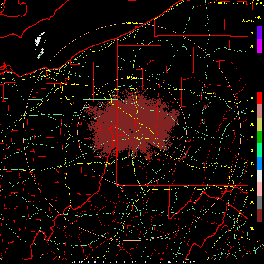
Task: Select the "IC" legend label
Action: pyautogui.click(x=252, y=189)
